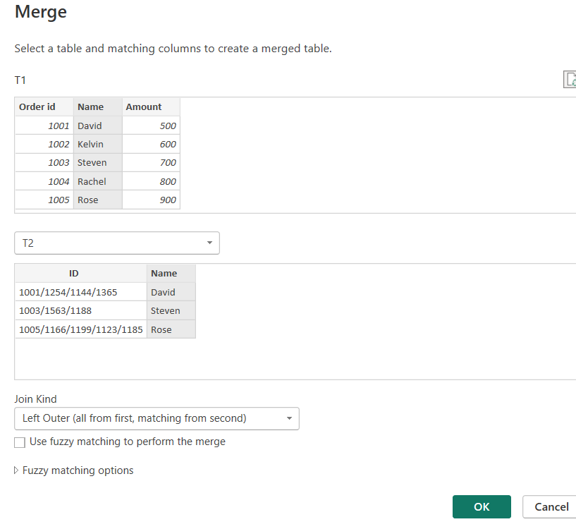Open the T2 table selection dropdown
The image size is (576, 529).
117,243
